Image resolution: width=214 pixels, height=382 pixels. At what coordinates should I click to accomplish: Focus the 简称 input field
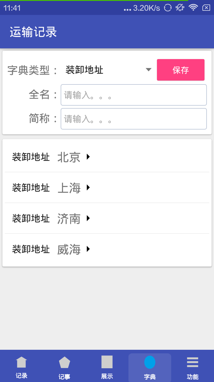tap(134, 119)
